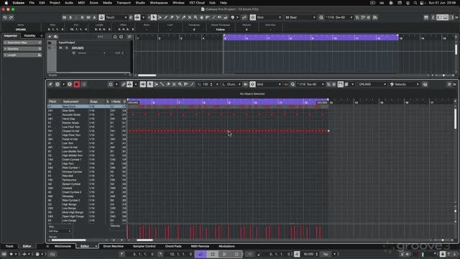Click the Stop button in transport bar
The width and height of the screenshot is (460, 259).
click(x=213, y=254)
